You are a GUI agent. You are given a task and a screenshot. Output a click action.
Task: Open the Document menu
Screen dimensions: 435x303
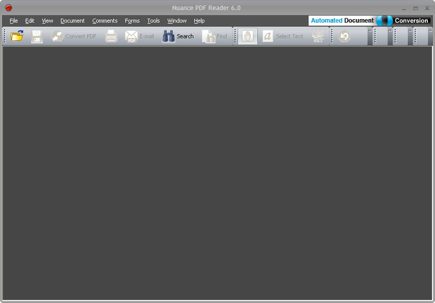(72, 21)
